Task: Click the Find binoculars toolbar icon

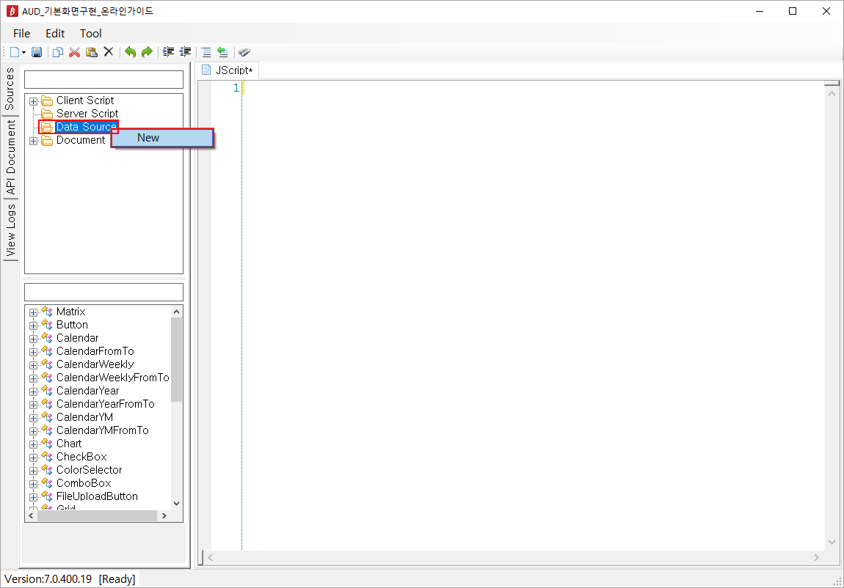Action: point(244,52)
